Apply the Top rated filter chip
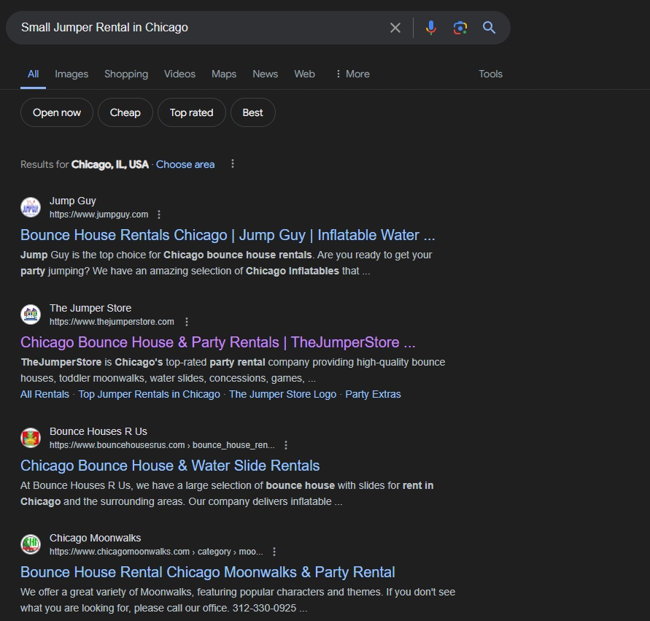This screenshot has width=650, height=621. tap(192, 112)
